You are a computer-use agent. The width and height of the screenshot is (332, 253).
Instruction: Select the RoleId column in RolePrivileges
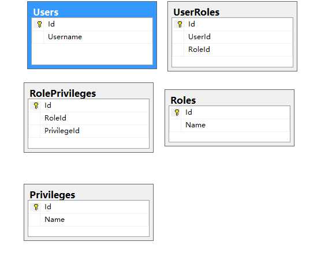pos(88,118)
